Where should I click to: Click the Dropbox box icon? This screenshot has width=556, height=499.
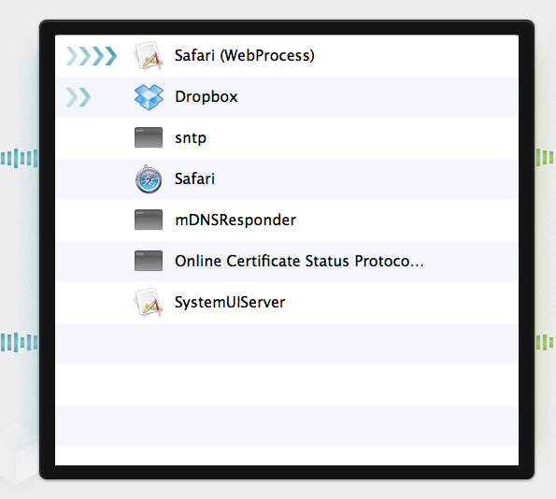point(149,97)
